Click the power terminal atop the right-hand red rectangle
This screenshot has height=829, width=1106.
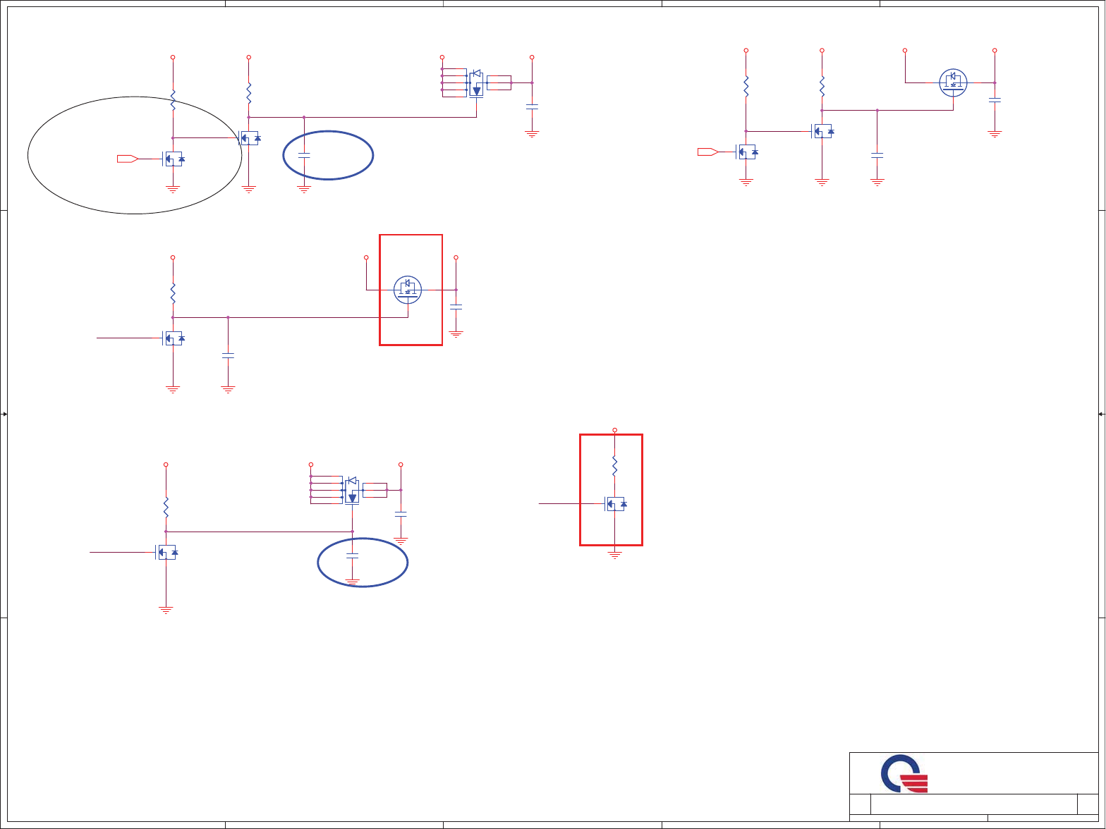[x=615, y=430]
